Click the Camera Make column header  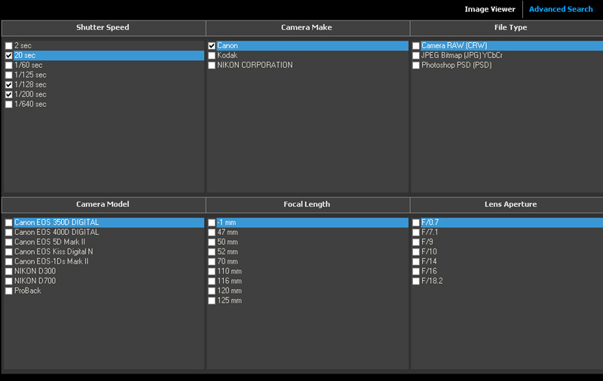pos(308,28)
